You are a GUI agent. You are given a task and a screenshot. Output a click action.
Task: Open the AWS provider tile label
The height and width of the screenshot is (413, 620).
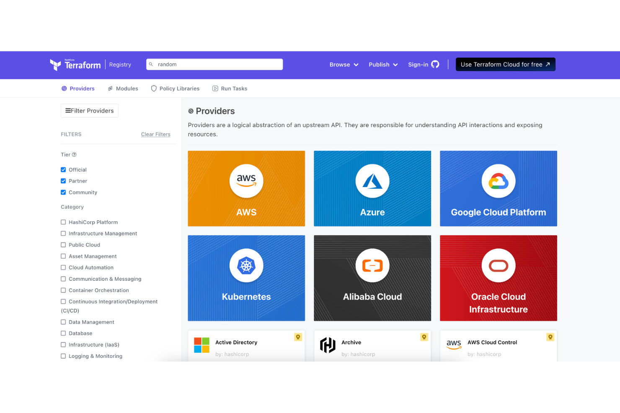(246, 213)
